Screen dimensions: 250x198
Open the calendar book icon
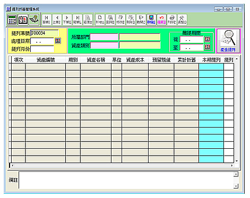(x=23, y=20)
